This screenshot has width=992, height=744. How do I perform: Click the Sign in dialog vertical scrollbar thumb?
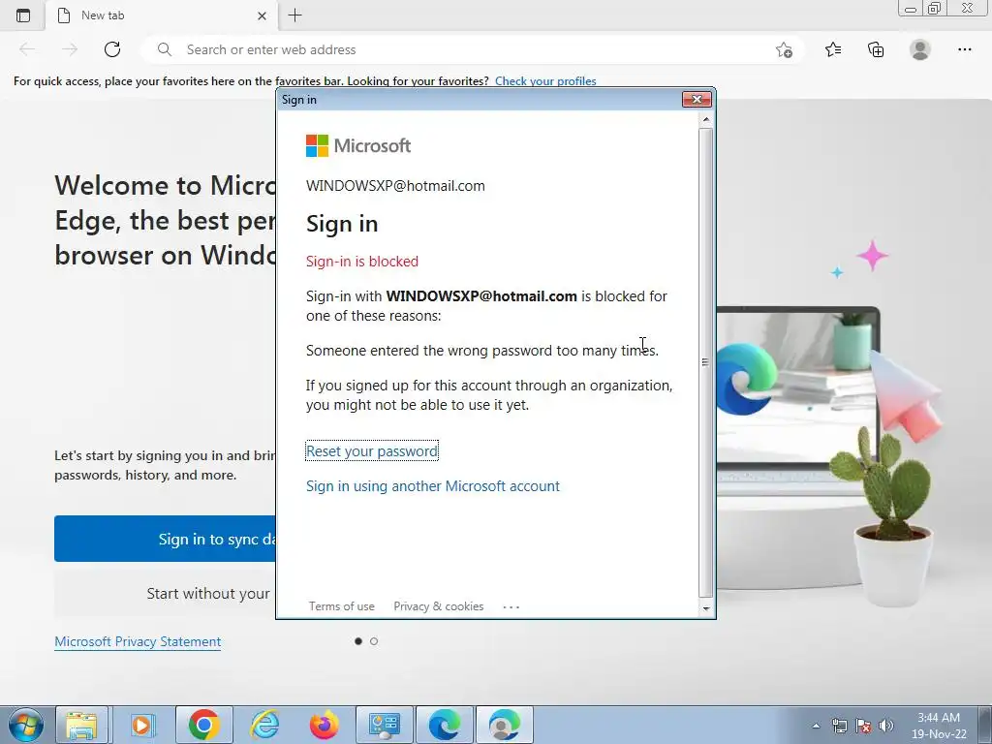pos(706,362)
